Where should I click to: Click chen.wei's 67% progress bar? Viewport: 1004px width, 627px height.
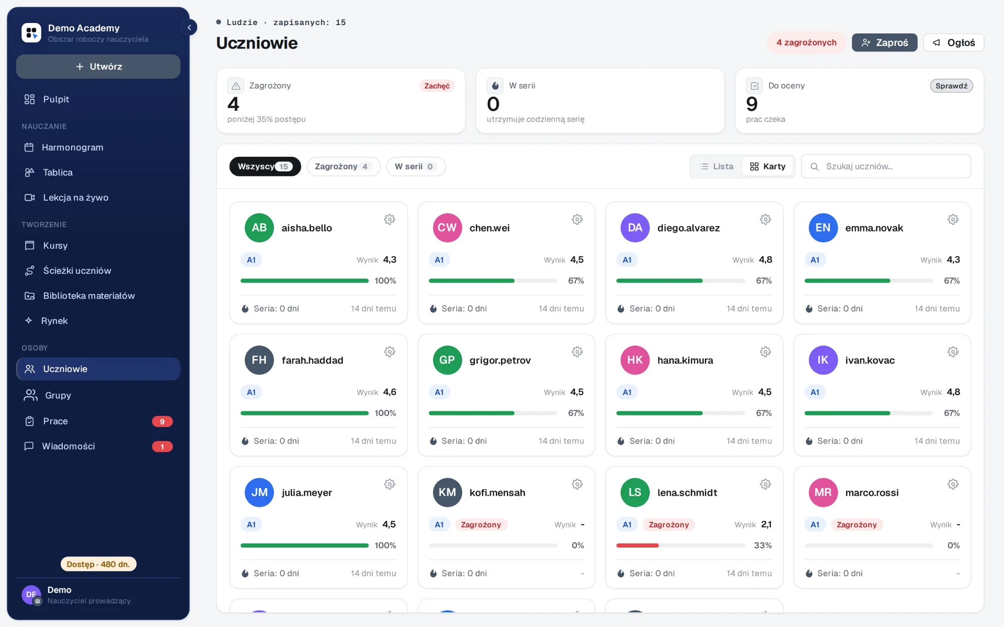coord(493,281)
